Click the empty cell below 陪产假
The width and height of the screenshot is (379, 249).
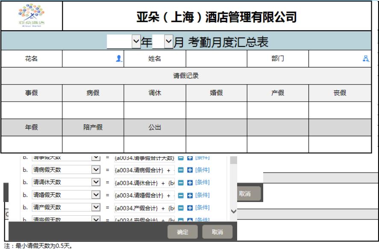click(x=93, y=144)
